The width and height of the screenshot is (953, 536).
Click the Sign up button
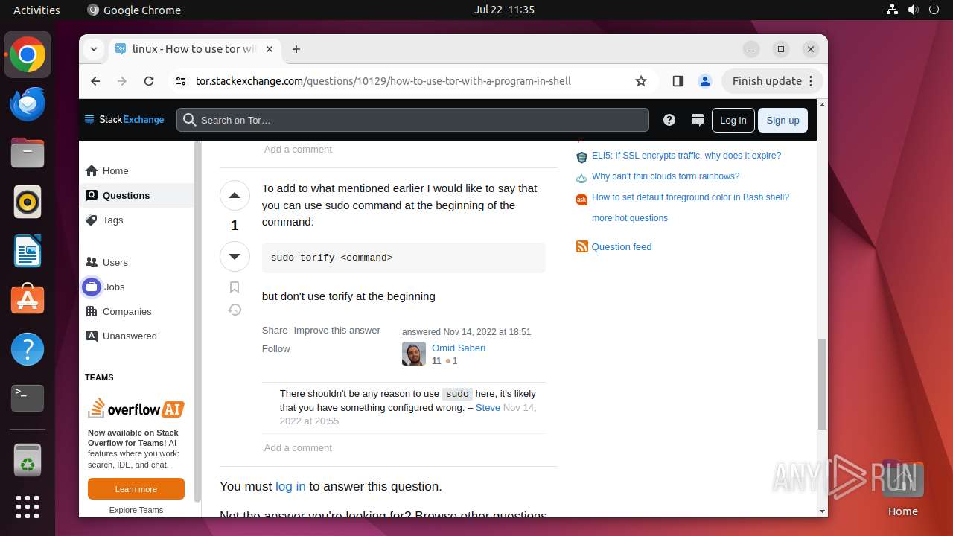[x=783, y=120]
